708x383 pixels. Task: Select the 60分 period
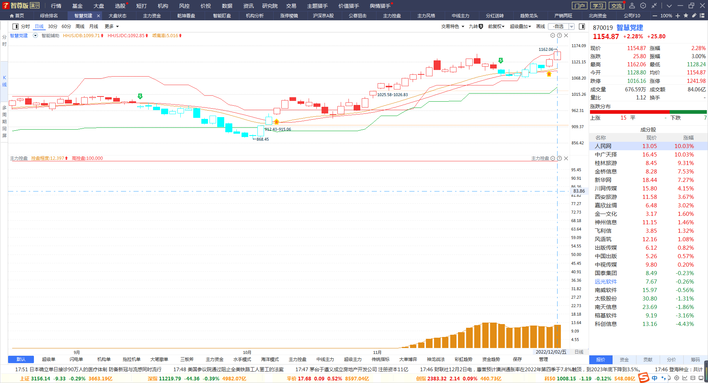[x=66, y=27]
